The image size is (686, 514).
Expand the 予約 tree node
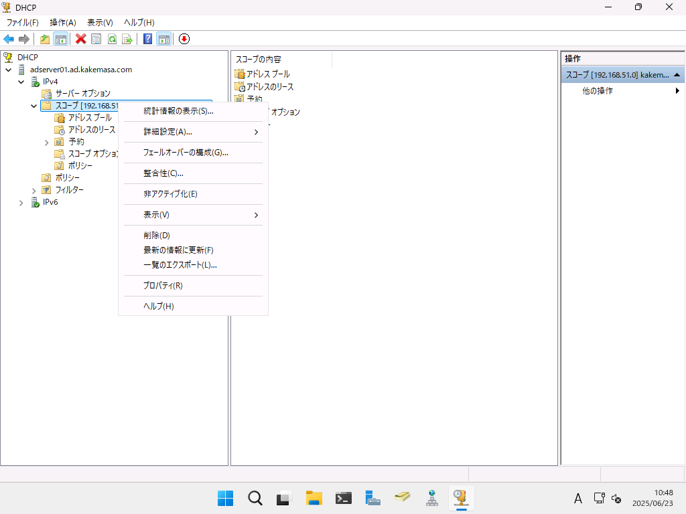pos(46,142)
